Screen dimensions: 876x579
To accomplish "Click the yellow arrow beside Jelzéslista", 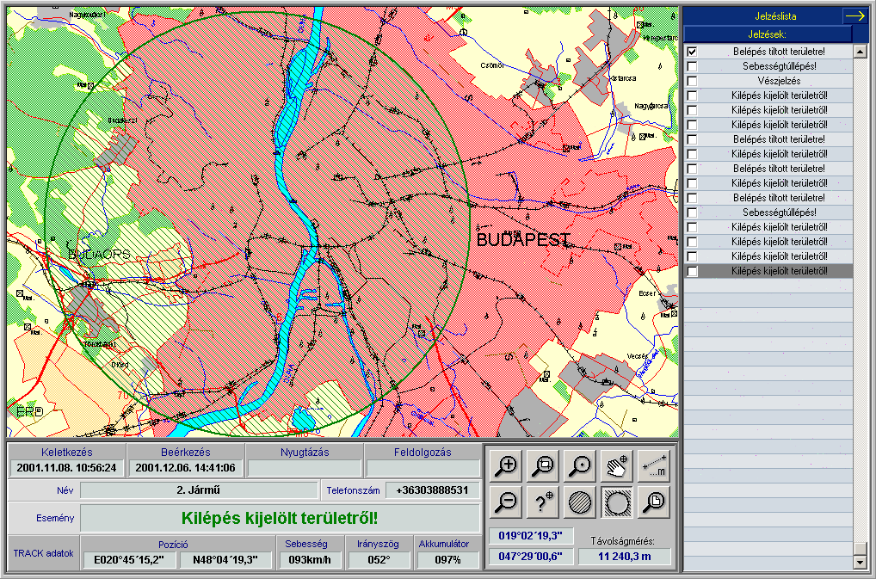I will [x=855, y=16].
